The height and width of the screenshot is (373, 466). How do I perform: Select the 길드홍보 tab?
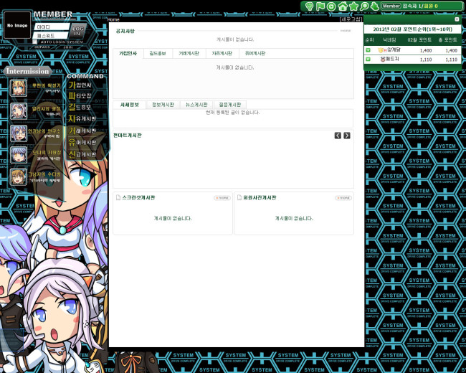pyautogui.click(x=158, y=54)
